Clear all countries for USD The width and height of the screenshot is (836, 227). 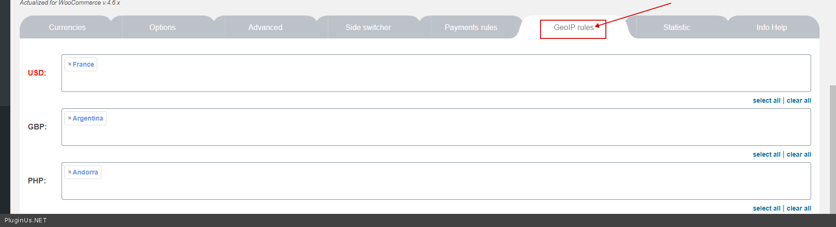[799, 100]
